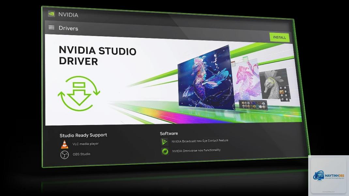Click the green INSTALL button

tap(280, 38)
